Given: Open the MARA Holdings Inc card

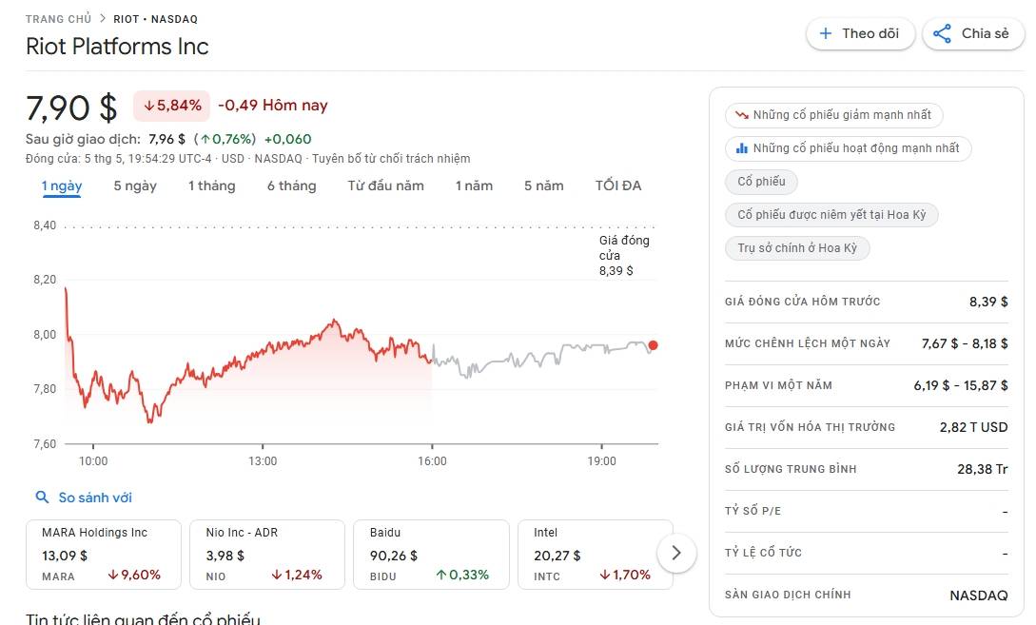Looking at the screenshot, I should pos(103,555).
